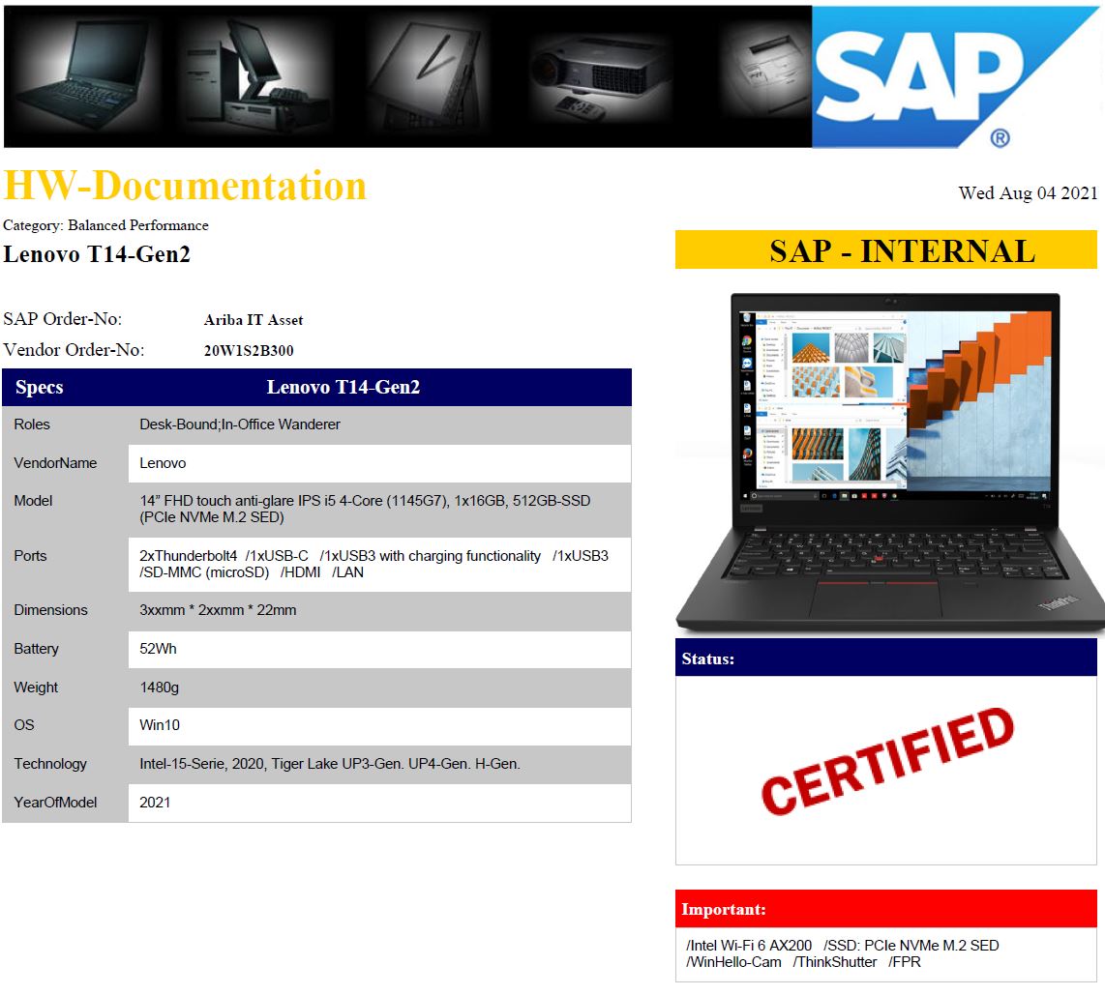Select the Desk-Bound;In-Office Wanderer value

click(x=240, y=424)
